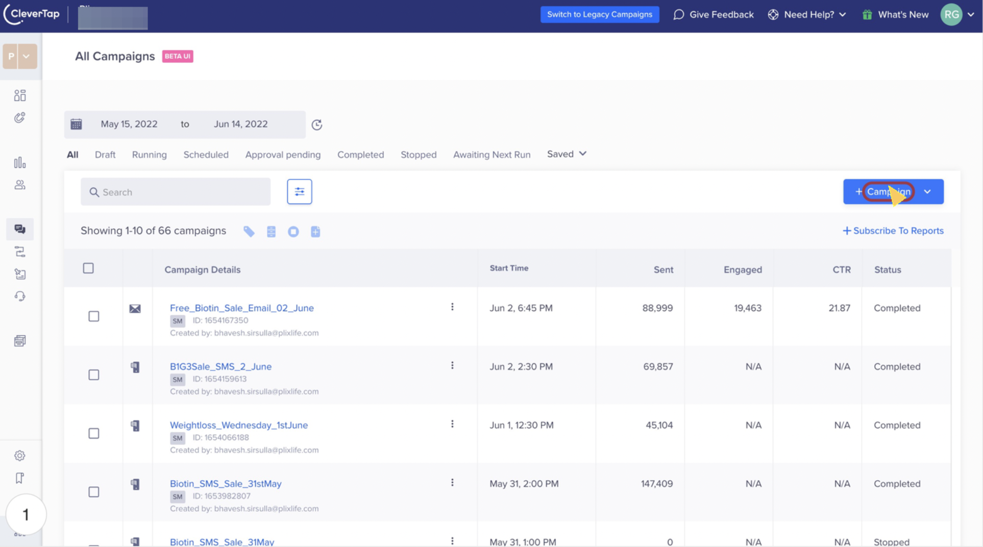Click the Give Feedback button
The height and width of the screenshot is (547, 983).
click(714, 14)
